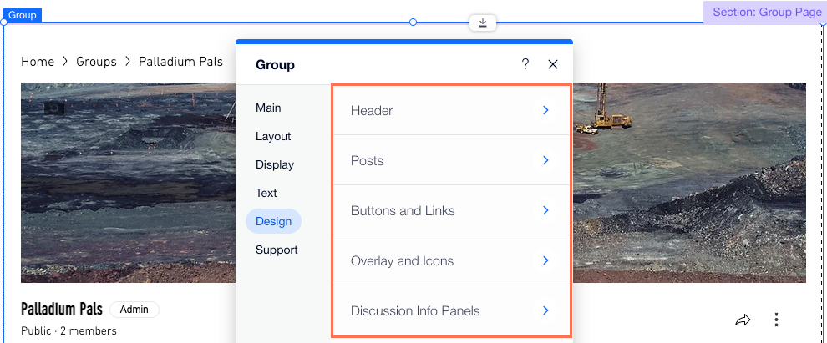
Task: Go to Groups breadcrumb link
Action: tap(97, 62)
